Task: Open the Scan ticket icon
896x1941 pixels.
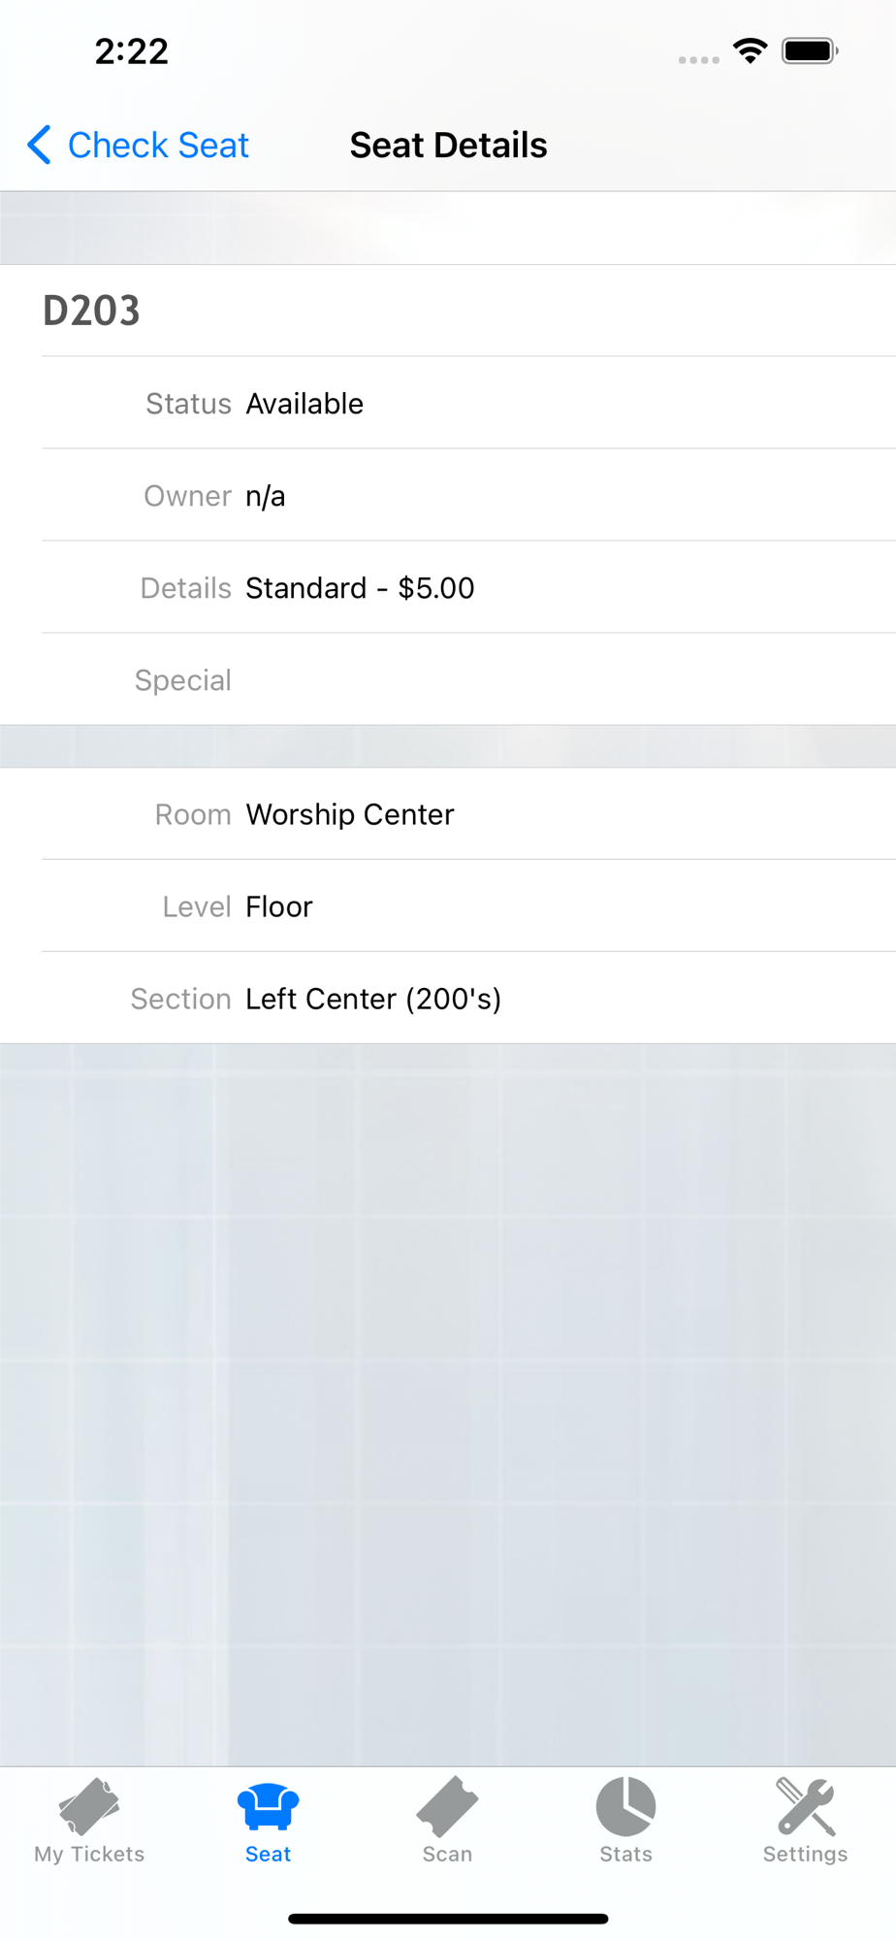Action: coord(447,1807)
